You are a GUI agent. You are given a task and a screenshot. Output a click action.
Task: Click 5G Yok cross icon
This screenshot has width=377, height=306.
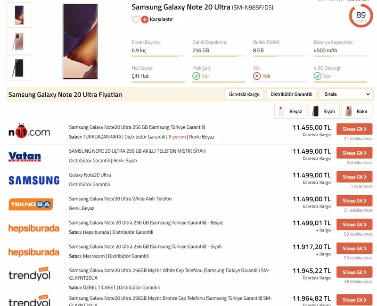pos(257,76)
